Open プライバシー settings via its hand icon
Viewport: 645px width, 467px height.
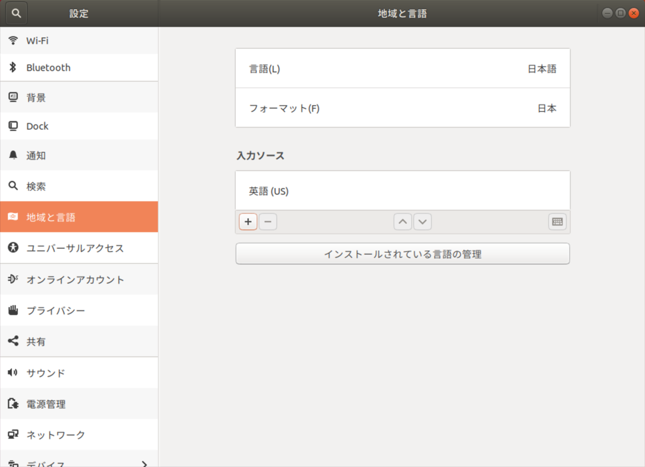(x=13, y=310)
